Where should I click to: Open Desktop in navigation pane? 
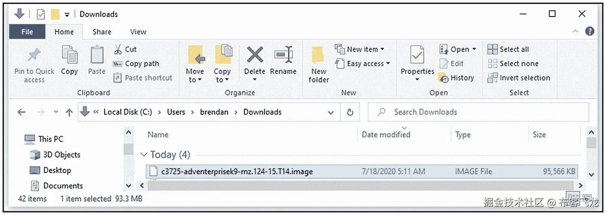(57, 170)
